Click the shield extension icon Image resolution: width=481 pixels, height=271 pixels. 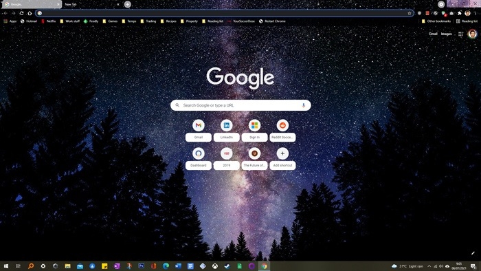(x=419, y=13)
